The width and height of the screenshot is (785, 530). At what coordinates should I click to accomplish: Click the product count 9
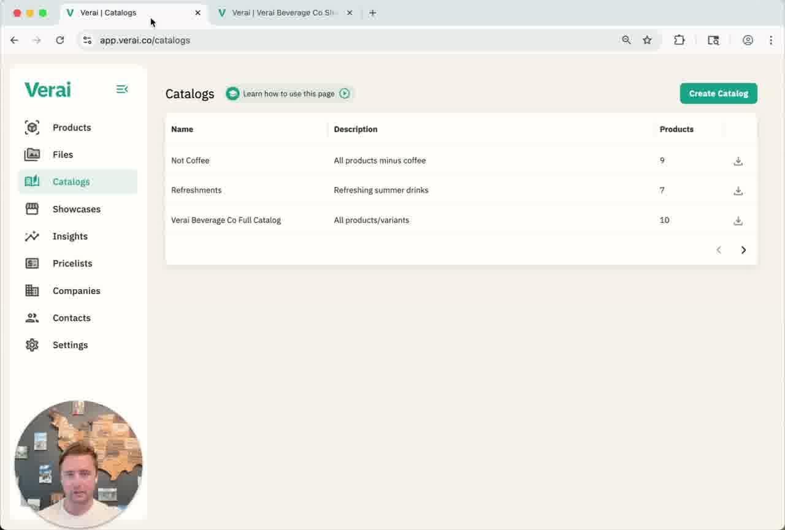click(662, 161)
